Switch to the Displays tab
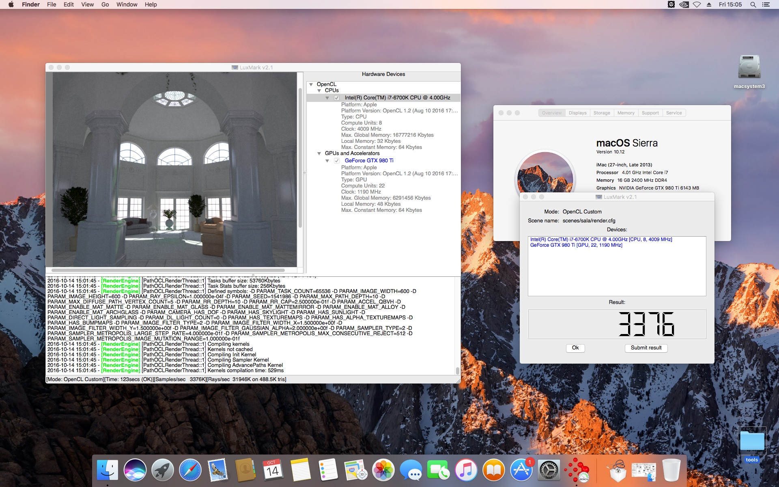The image size is (779, 487). click(577, 113)
